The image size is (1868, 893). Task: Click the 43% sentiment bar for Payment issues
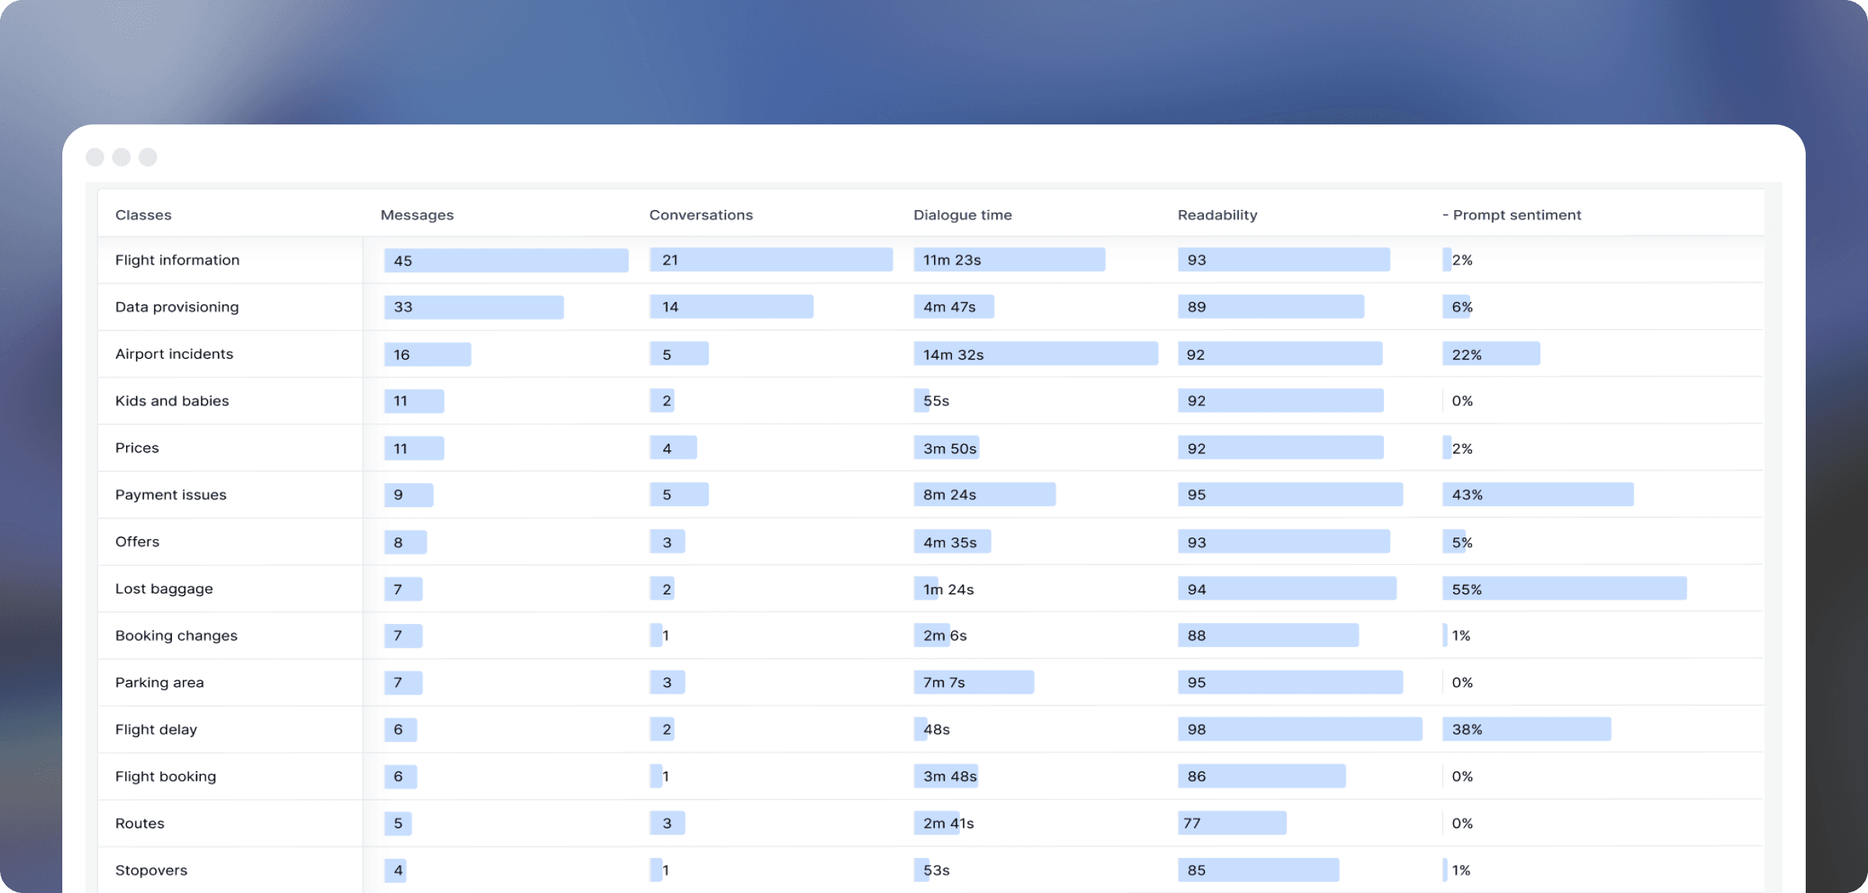pyautogui.click(x=1539, y=495)
